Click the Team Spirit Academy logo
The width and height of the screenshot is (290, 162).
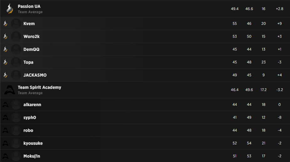tap(10, 90)
